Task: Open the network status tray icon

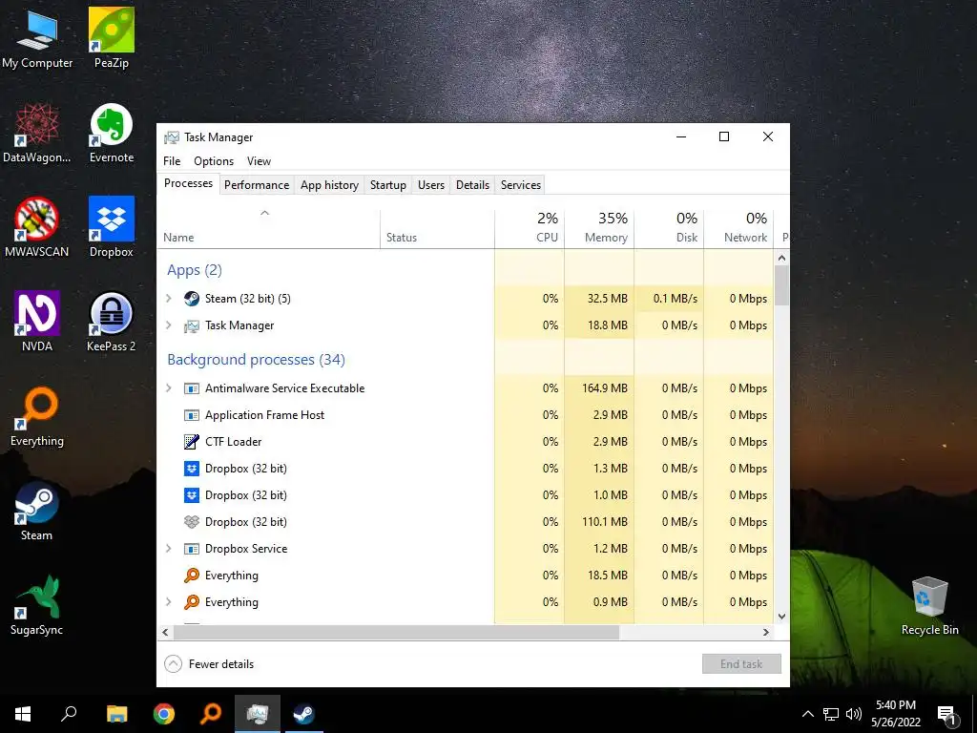Action: coord(831,714)
